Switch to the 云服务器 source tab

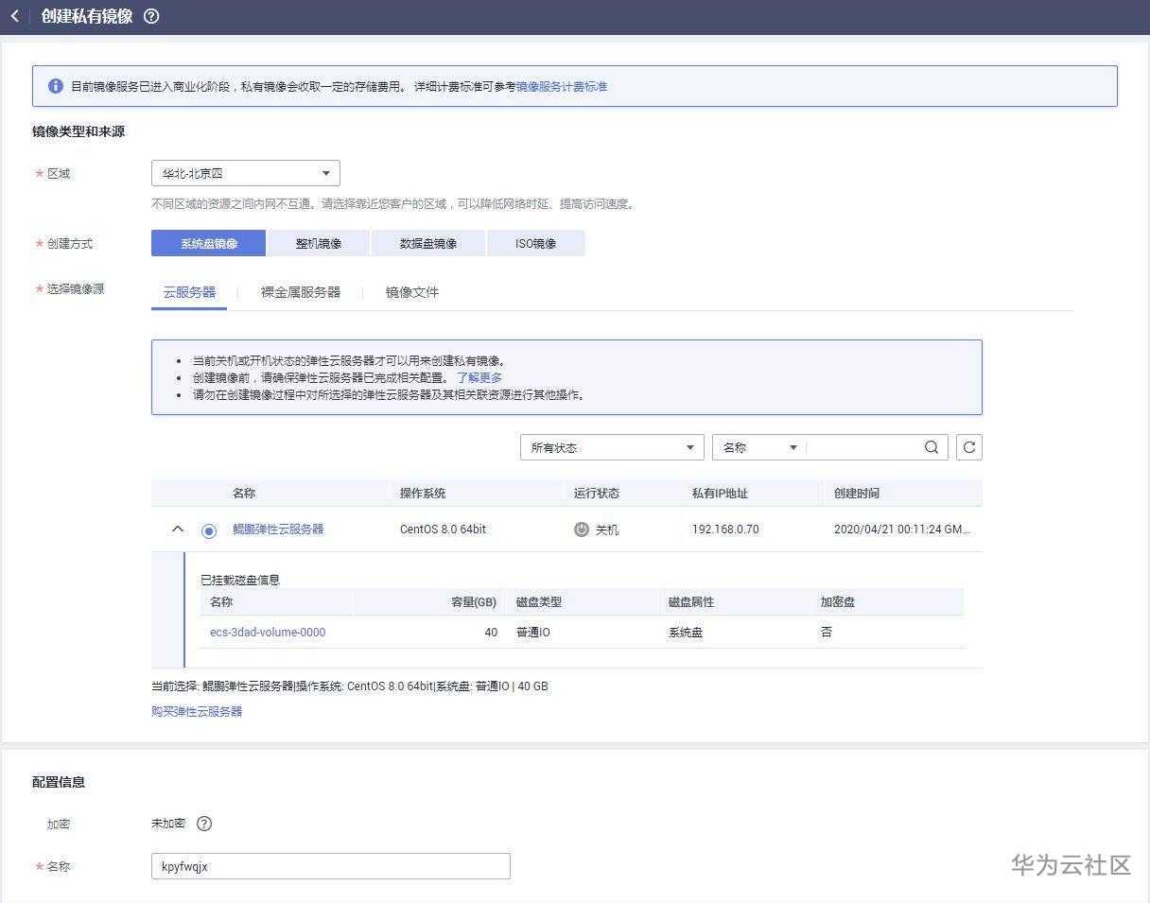(x=189, y=292)
